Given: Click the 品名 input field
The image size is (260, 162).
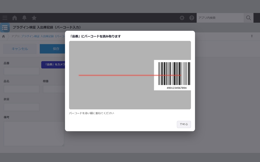Looking at the screenshot, I should click(22, 89).
